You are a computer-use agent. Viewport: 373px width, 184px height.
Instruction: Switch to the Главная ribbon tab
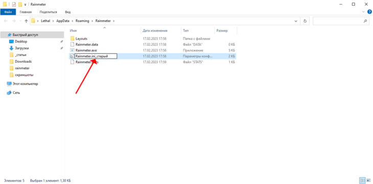pos(26,12)
